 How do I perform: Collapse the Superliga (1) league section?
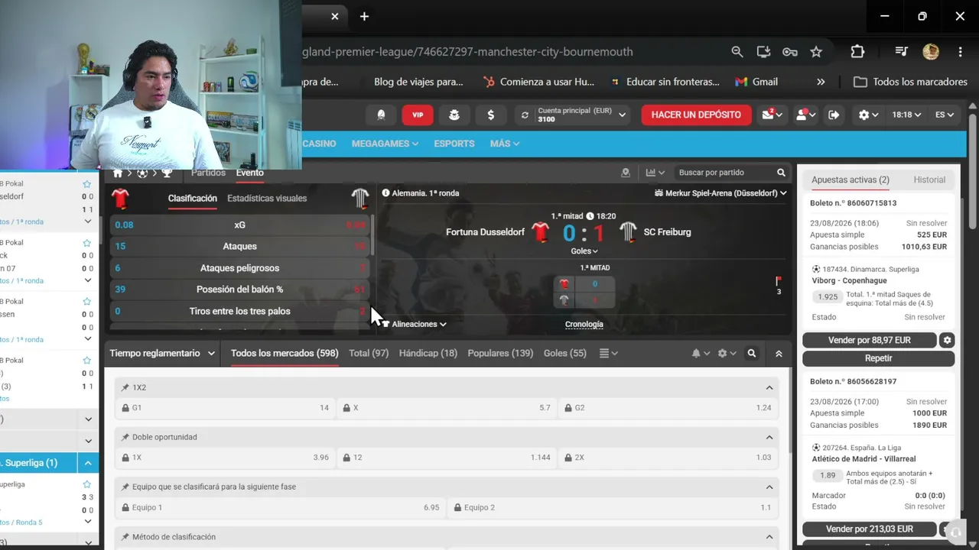click(88, 463)
